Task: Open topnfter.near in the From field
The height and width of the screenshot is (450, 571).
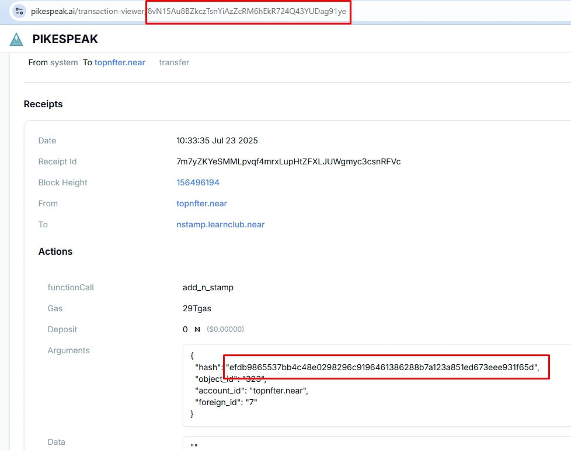Action: [x=202, y=203]
